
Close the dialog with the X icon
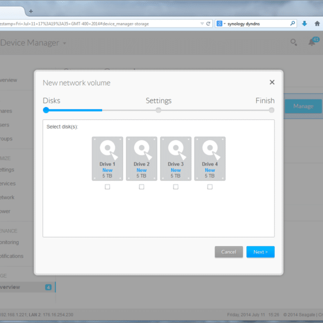click(x=272, y=82)
